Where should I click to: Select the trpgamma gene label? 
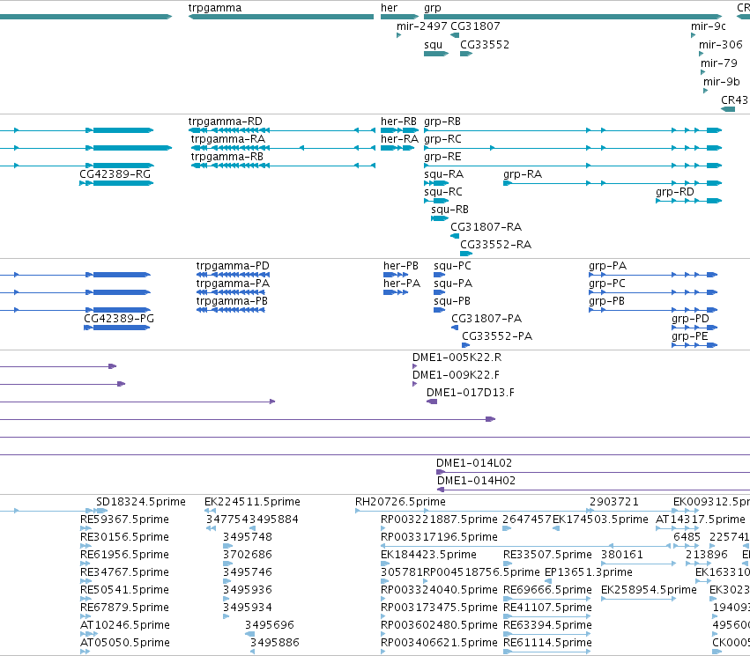click(215, 8)
